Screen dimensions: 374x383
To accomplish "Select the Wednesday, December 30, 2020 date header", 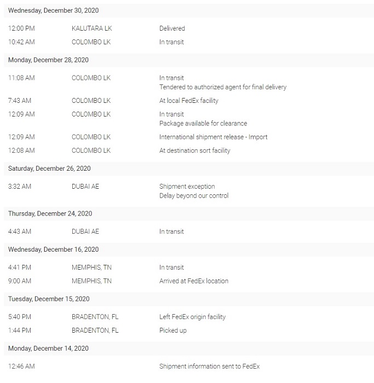I will click(189, 10).
